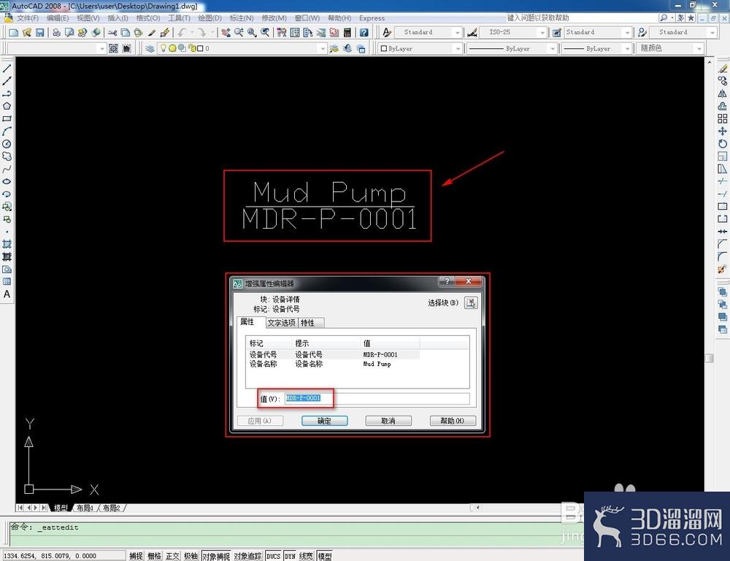Screen dimensions: 730x561
Task: Click the 值(V) input field
Action: click(377, 398)
